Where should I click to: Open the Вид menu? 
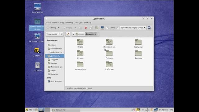(x=62, y=23)
